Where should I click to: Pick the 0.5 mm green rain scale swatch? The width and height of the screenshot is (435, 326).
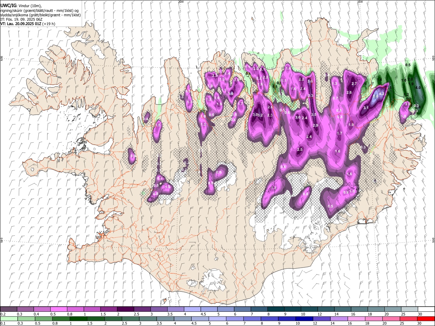[43, 319]
